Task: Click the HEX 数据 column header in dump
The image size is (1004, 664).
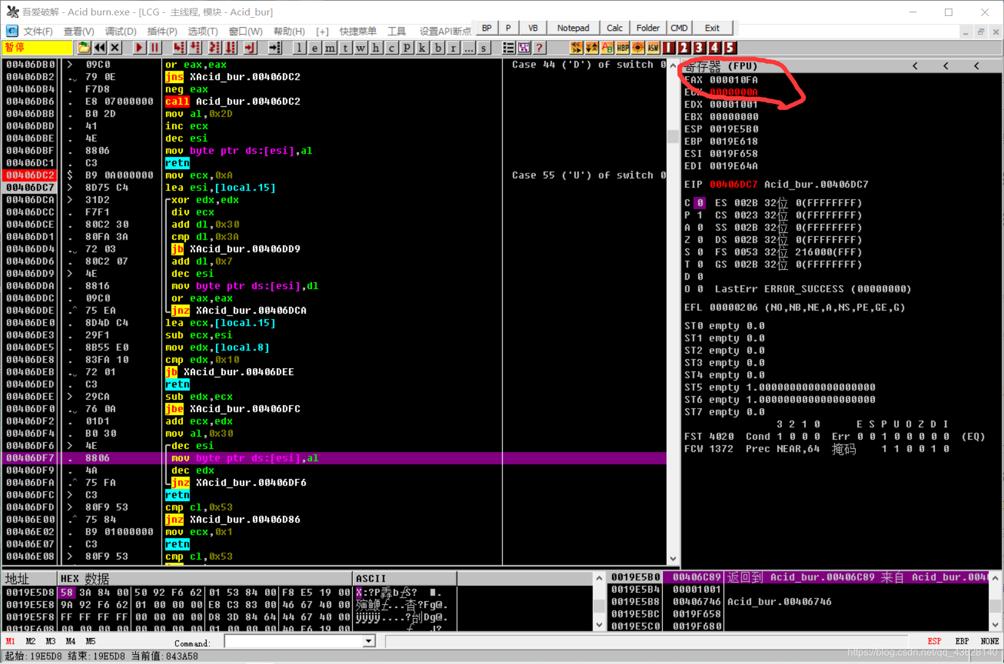Action: pos(205,579)
